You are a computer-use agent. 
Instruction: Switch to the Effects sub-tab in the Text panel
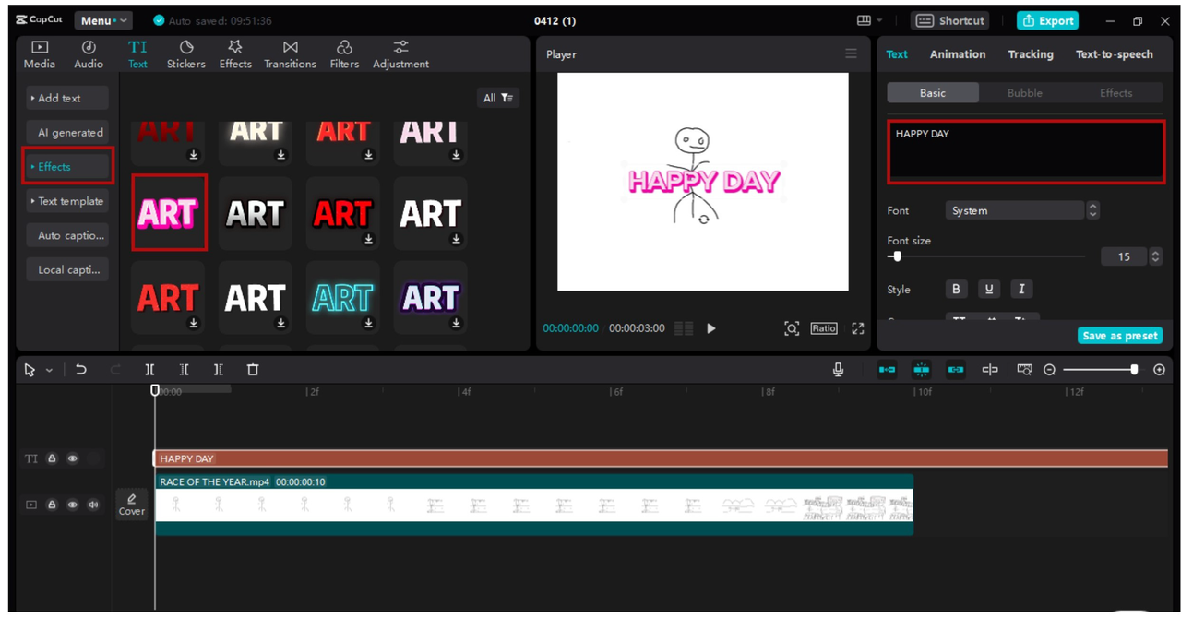1115,92
